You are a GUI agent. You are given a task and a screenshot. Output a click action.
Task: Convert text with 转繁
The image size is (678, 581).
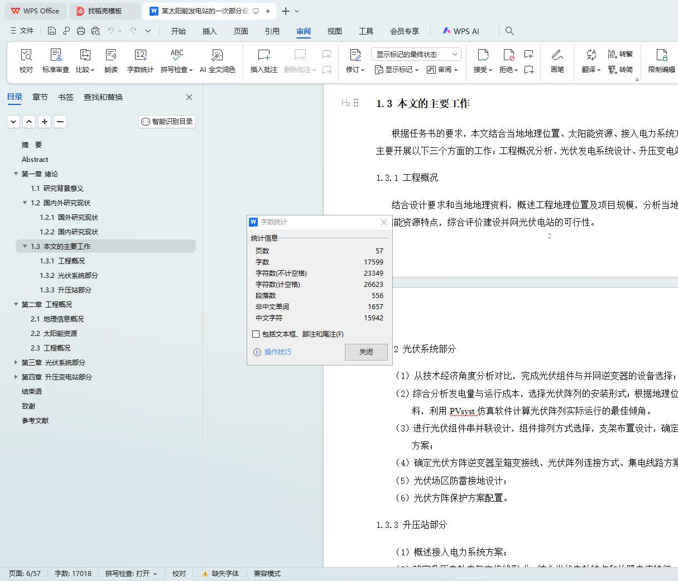tap(621, 54)
